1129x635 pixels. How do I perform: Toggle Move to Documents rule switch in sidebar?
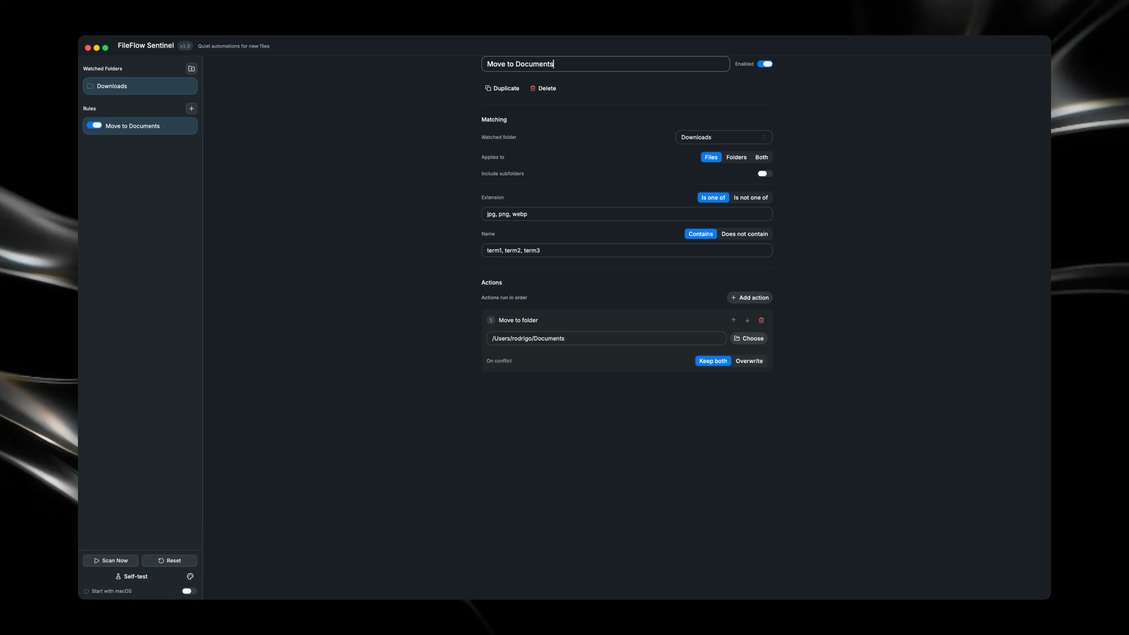(94, 125)
